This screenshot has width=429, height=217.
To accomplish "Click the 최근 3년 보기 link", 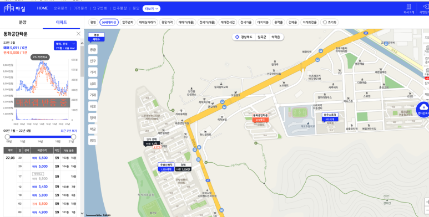I will pos(69,131).
